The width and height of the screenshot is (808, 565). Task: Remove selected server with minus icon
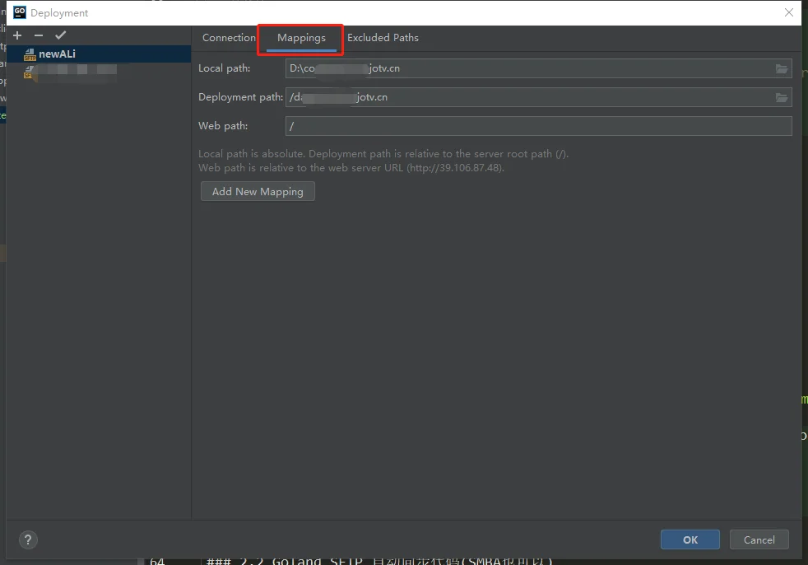tap(39, 35)
